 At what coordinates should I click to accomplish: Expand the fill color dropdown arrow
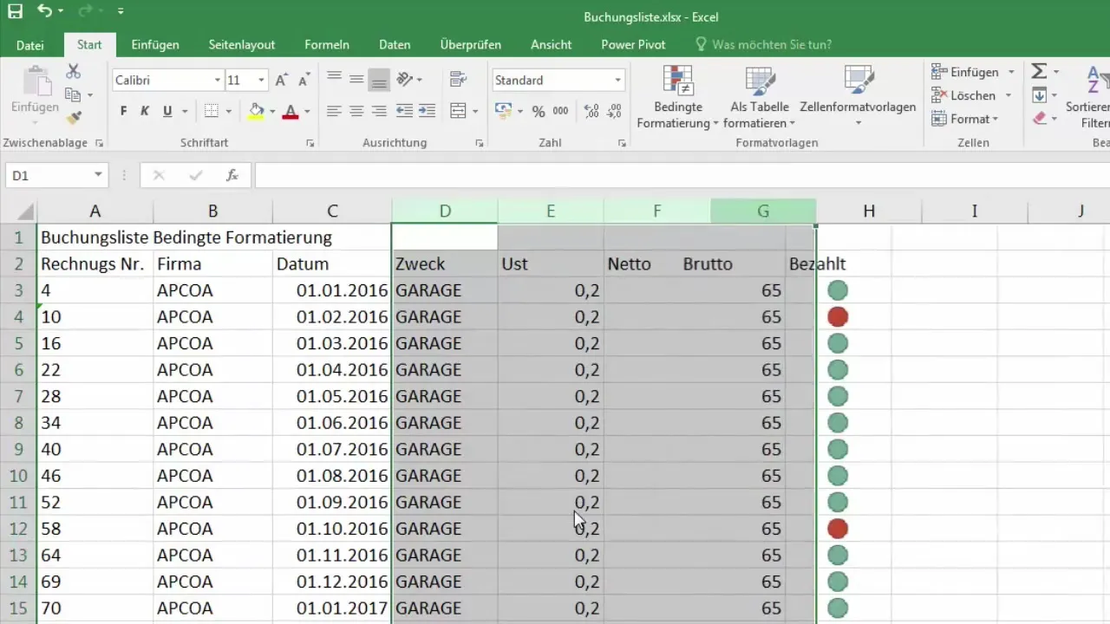tap(271, 111)
